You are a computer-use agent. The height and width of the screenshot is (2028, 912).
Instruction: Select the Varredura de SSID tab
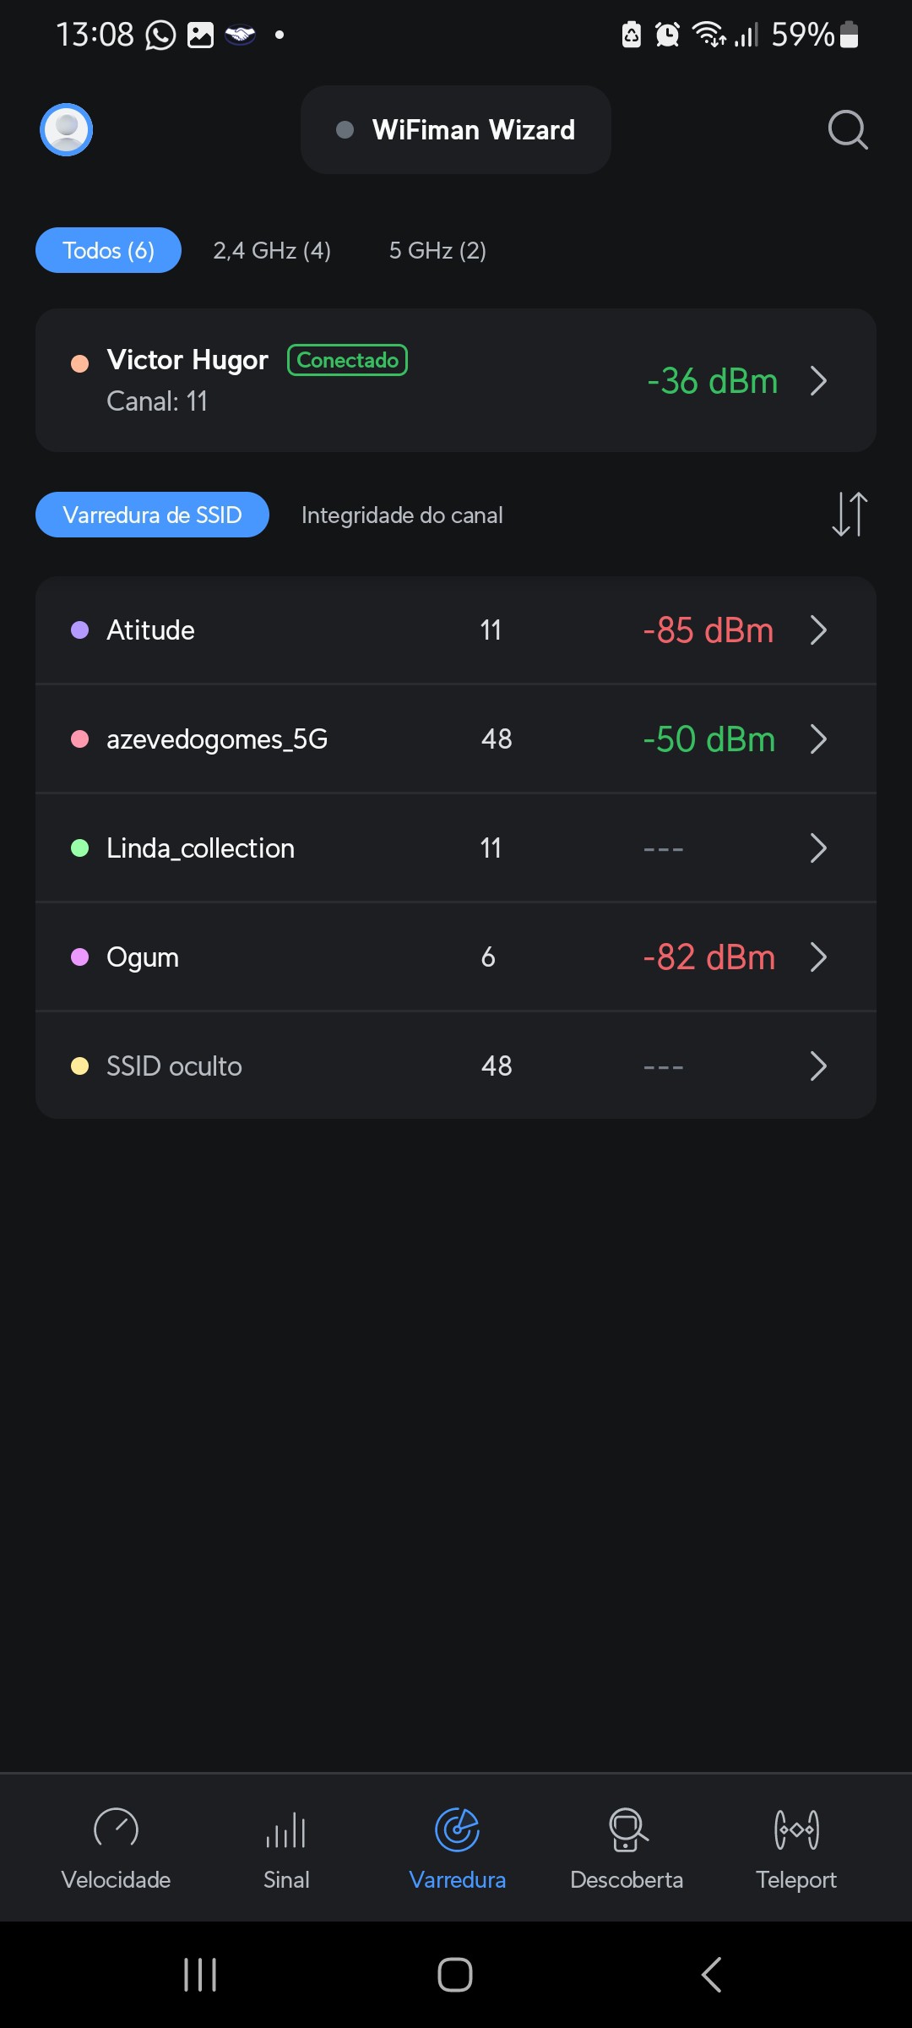(152, 515)
